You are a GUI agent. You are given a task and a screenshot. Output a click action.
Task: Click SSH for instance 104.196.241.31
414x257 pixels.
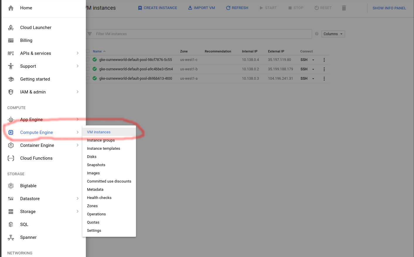(x=304, y=79)
